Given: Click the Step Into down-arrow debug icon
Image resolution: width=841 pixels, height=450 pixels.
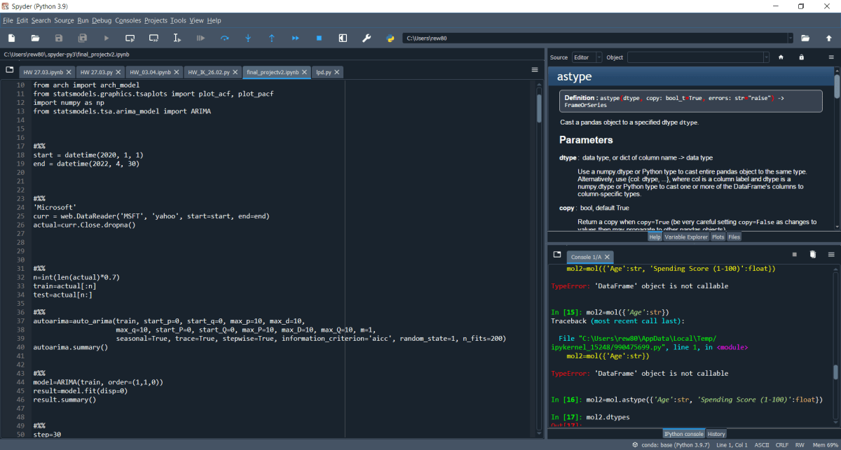Looking at the screenshot, I should coord(248,38).
